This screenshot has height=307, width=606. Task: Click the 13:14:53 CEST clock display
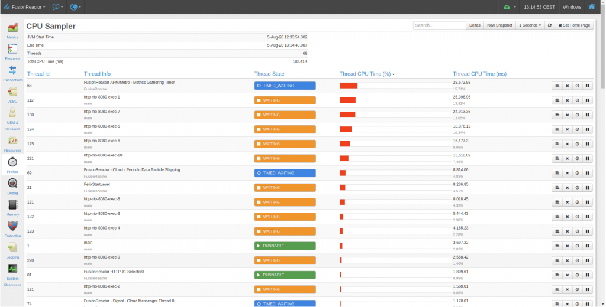[x=539, y=7]
